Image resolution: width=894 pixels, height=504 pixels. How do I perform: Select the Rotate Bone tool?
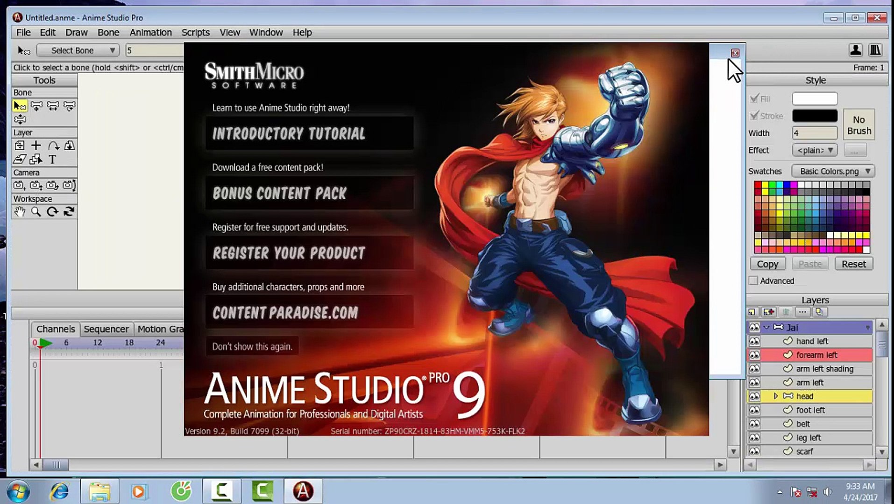69,106
